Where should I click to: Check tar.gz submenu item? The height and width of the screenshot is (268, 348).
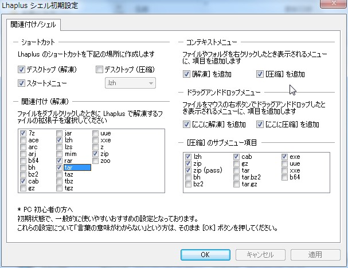236,184
